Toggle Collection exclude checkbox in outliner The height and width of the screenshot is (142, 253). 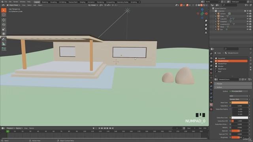pyautogui.click(x=245, y=11)
